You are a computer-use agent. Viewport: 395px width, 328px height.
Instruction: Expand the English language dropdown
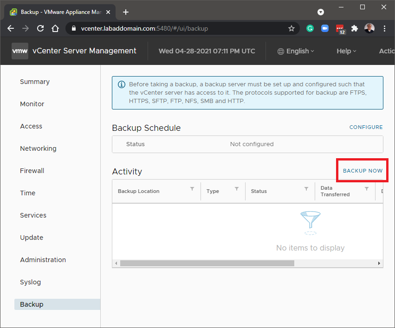296,51
